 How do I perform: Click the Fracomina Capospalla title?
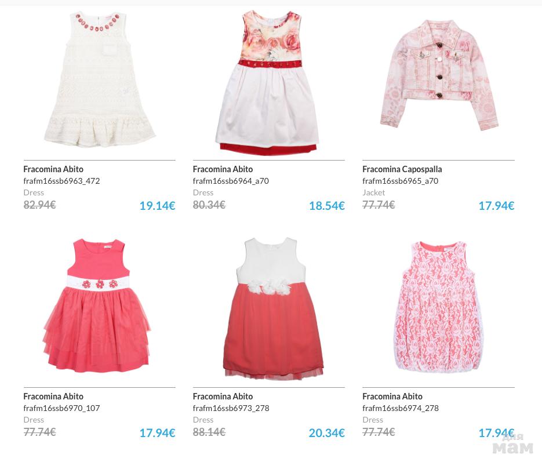[x=402, y=169]
